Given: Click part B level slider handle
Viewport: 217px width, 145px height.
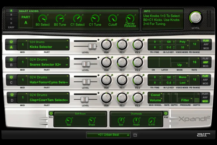Looking at the screenshot, I should (86, 64).
